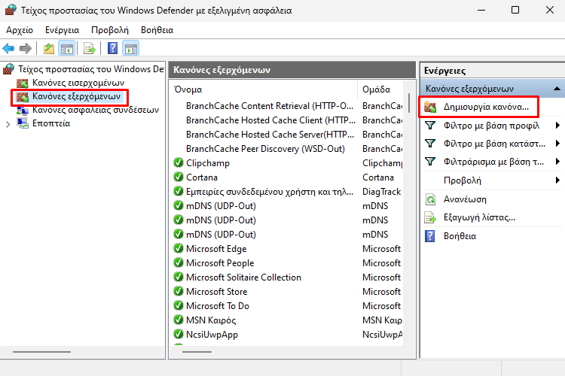Click the DiagTrack group cell
565x376 pixels.
coord(382,192)
